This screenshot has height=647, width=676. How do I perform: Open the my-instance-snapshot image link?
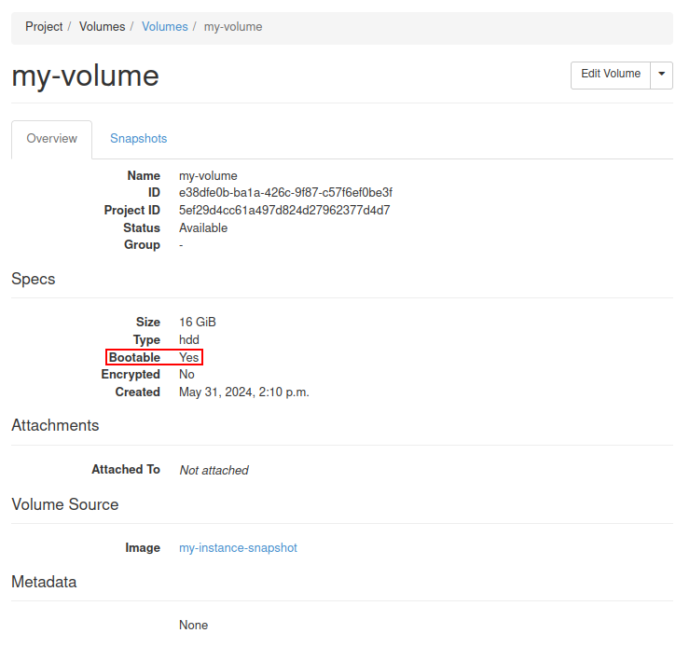click(x=238, y=548)
